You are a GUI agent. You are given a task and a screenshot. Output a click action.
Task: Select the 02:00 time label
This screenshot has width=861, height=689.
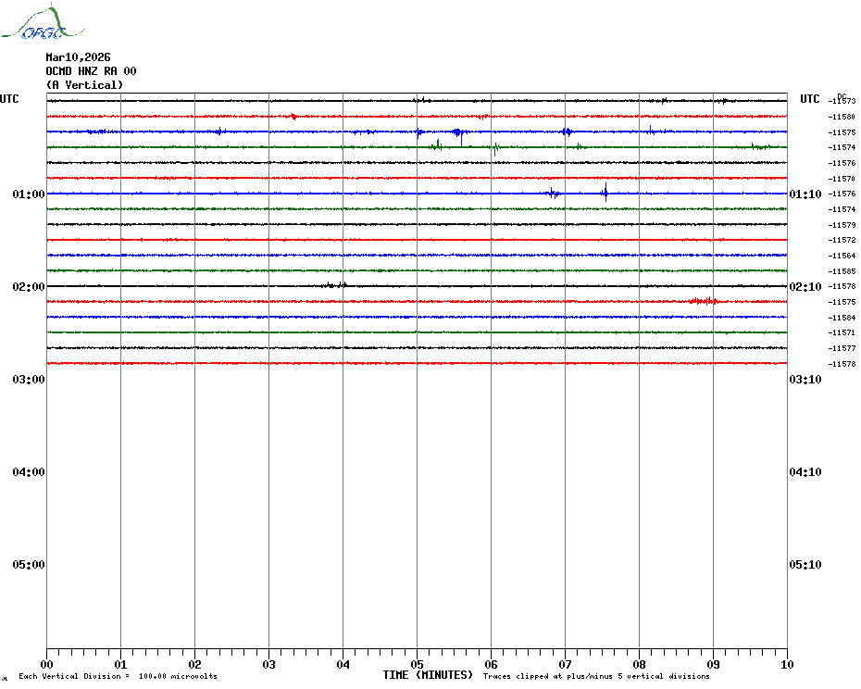click(29, 287)
